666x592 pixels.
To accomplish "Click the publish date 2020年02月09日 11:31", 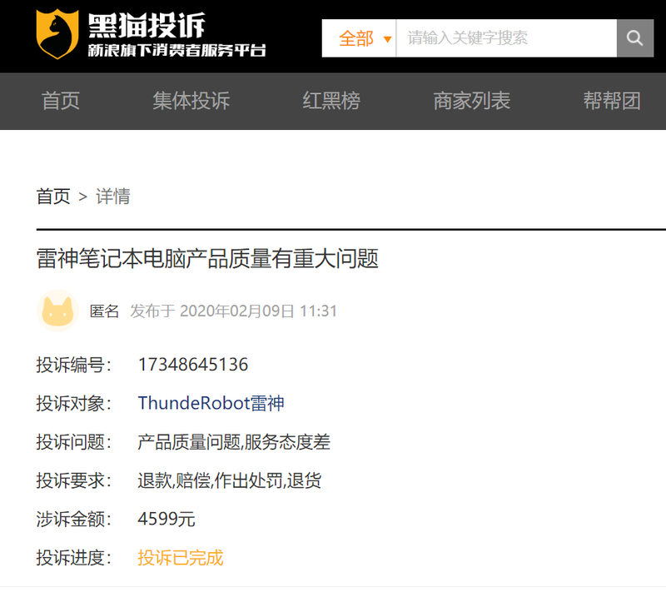I will pyautogui.click(x=258, y=311).
